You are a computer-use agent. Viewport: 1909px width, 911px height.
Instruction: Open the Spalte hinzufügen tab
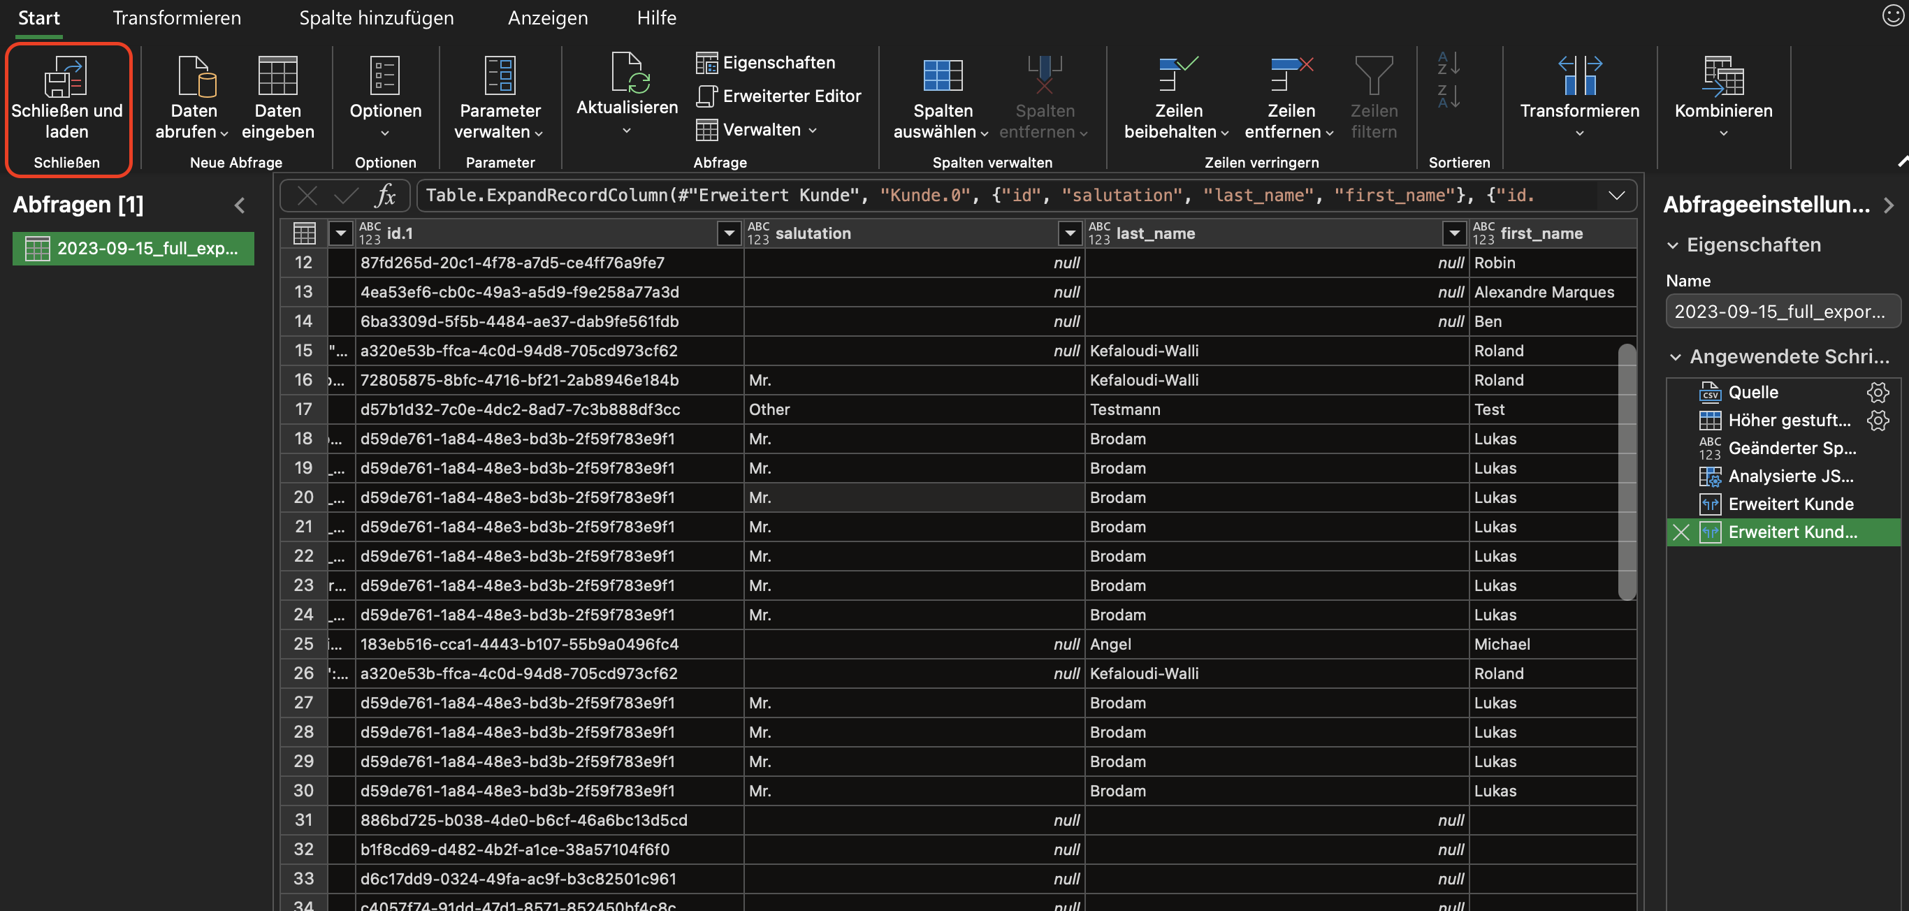377,17
